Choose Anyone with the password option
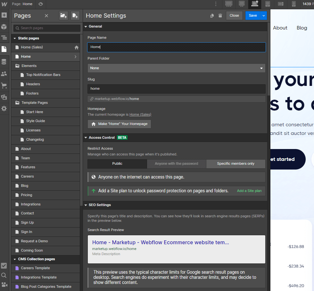This screenshot has width=314, height=291. click(x=176, y=164)
